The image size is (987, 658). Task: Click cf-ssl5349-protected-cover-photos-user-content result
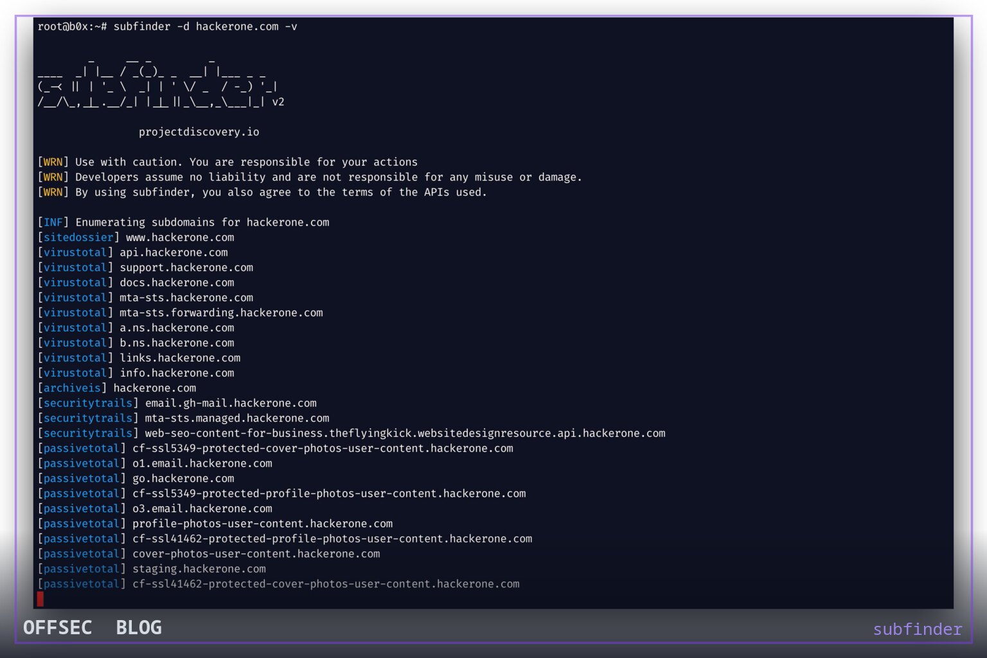(x=323, y=449)
